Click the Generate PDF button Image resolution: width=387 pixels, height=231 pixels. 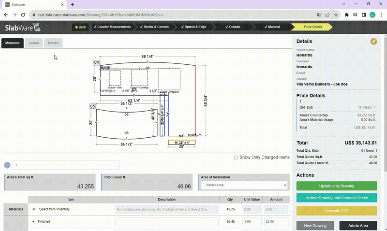(337, 211)
